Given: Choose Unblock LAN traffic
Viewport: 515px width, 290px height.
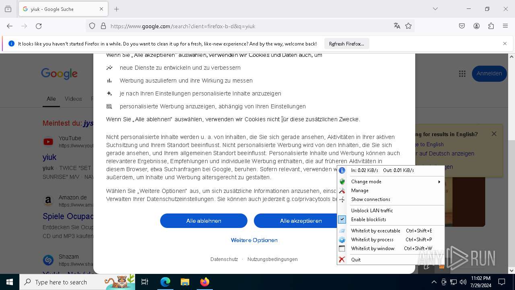Looking at the screenshot, I should (x=390, y=211).
